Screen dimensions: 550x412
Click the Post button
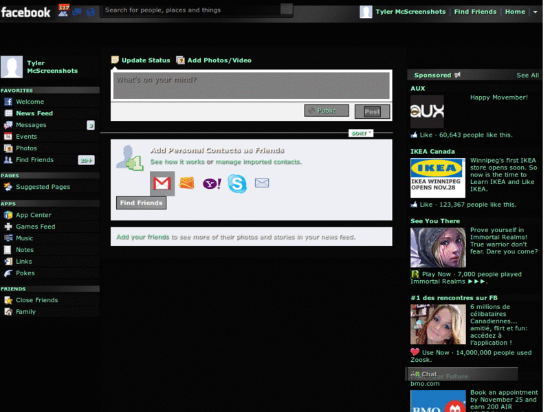371,111
